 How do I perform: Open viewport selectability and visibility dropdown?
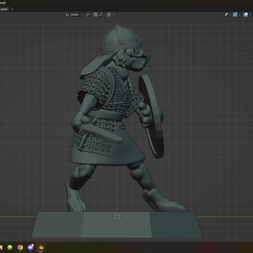[228, 15]
